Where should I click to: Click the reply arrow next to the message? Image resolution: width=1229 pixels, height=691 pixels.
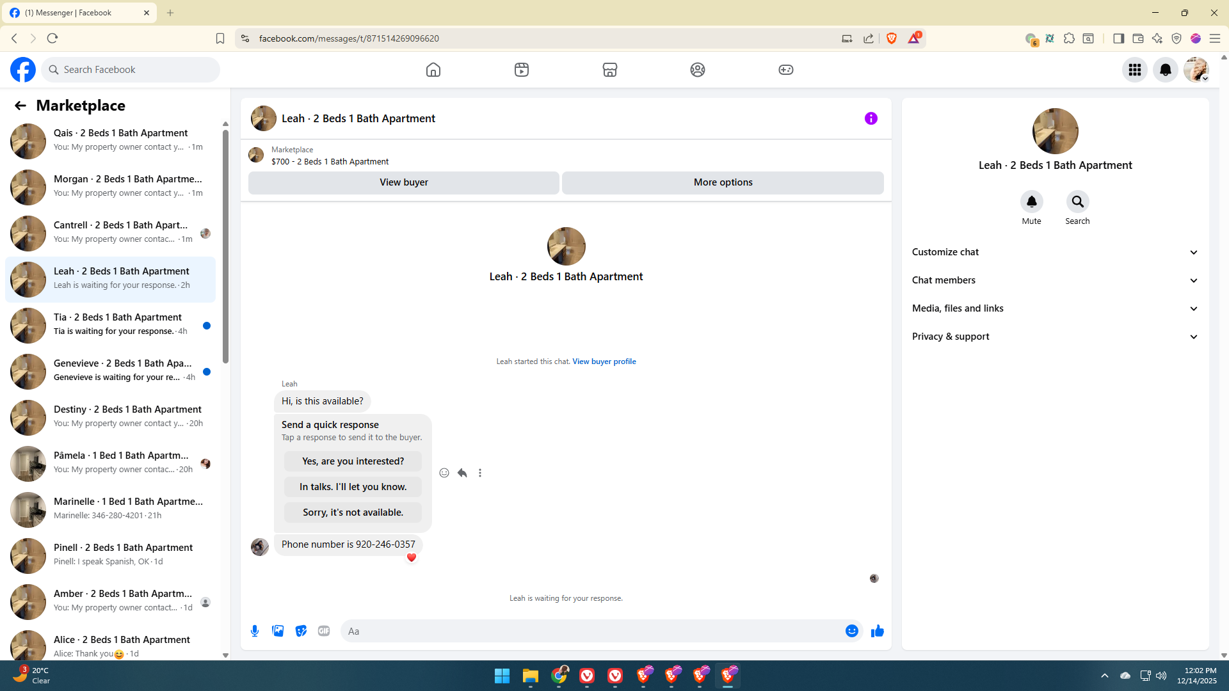pos(462,473)
